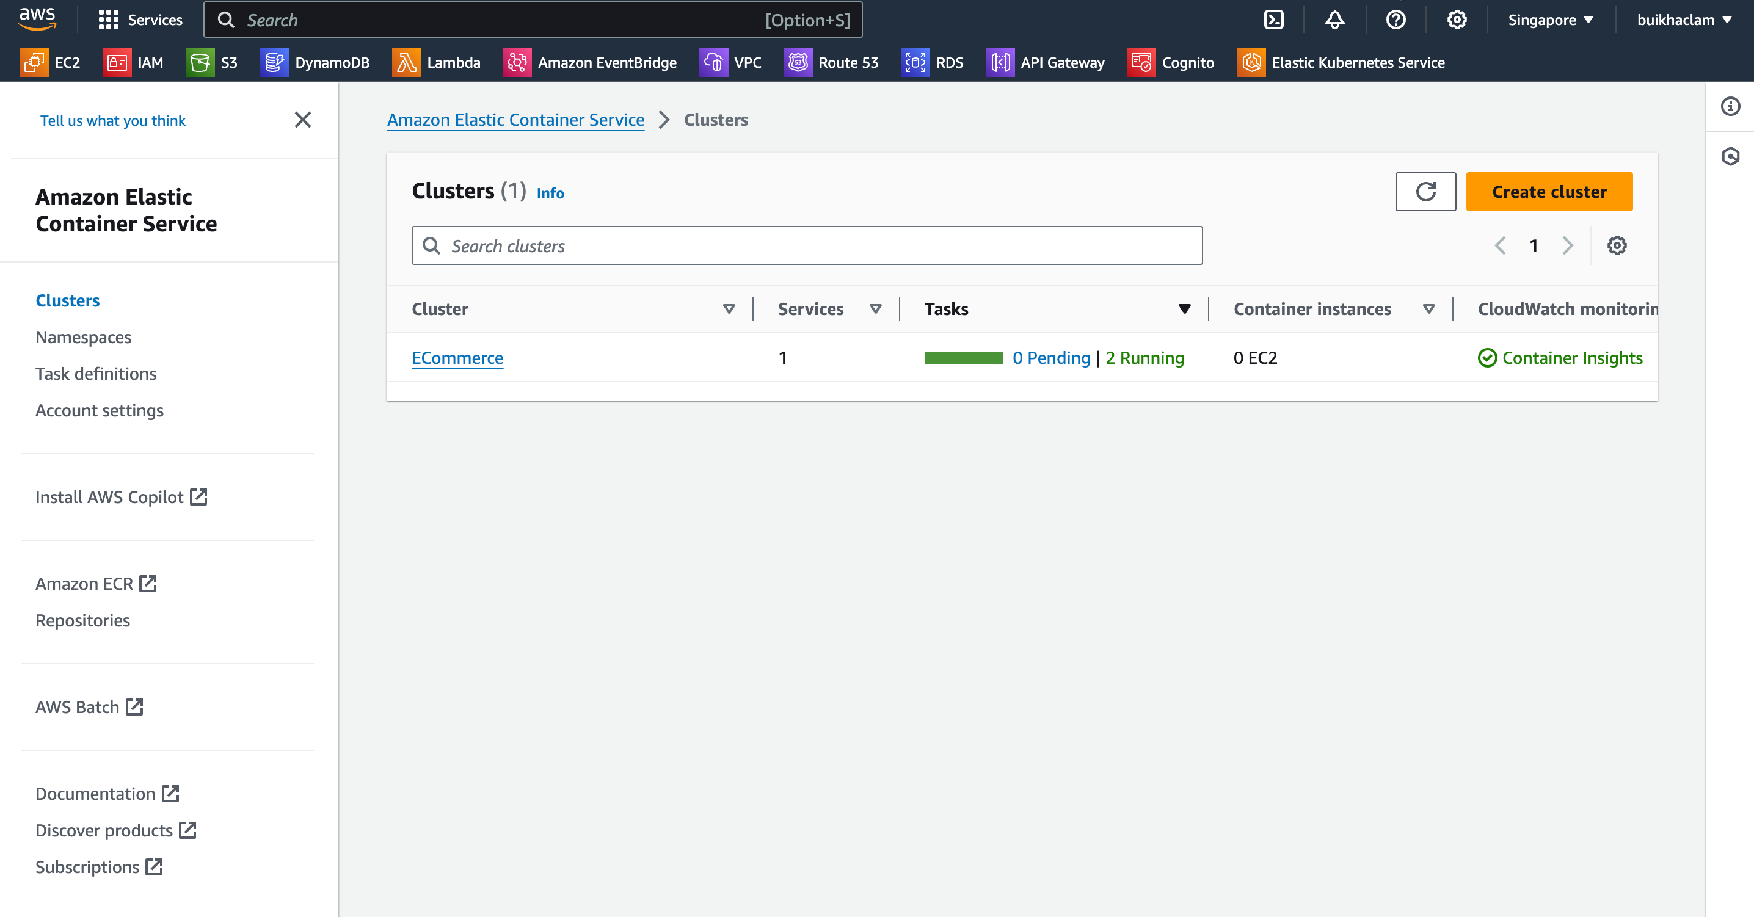Open RDS service shortcut
Screen dimensions: 1754x917
[933, 63]
